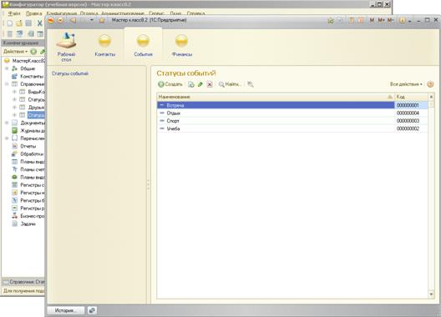This screenshot has width=441, height=317.
Task: Open the Контакты section
Action: [x=104, y=46]
